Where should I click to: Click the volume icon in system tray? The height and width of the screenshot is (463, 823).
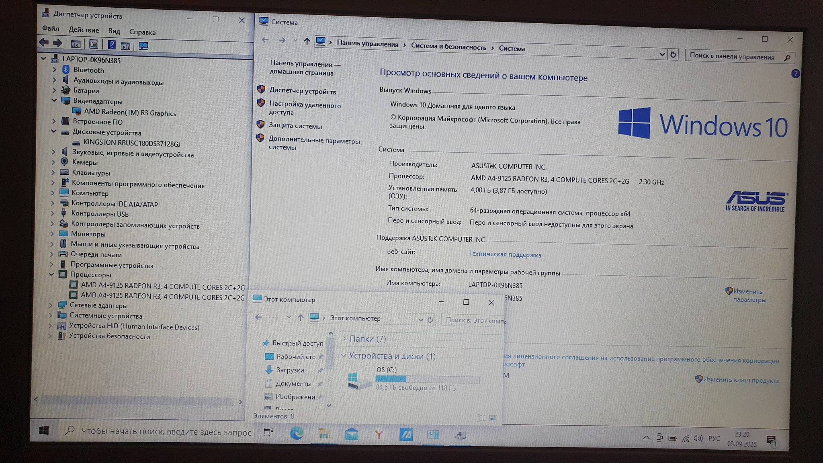click(x=698, y=438)
